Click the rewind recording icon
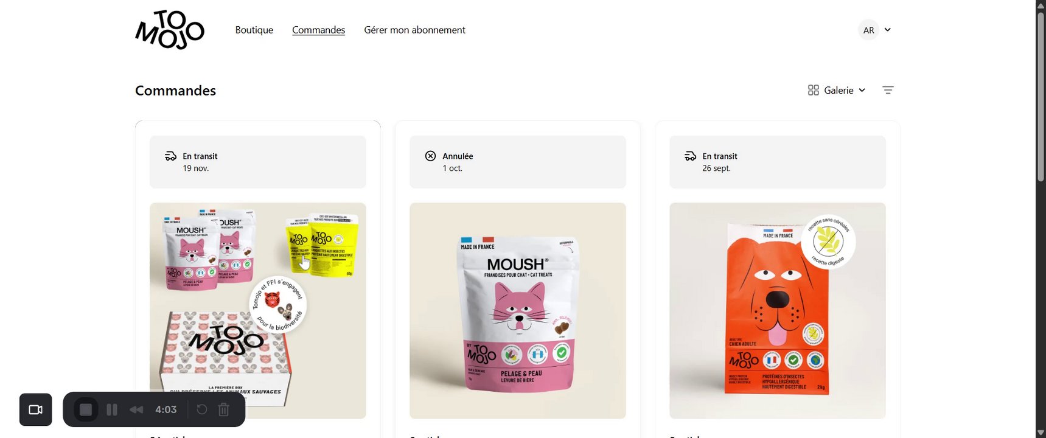Viewport: 1046px width, 438px height. 136,410
